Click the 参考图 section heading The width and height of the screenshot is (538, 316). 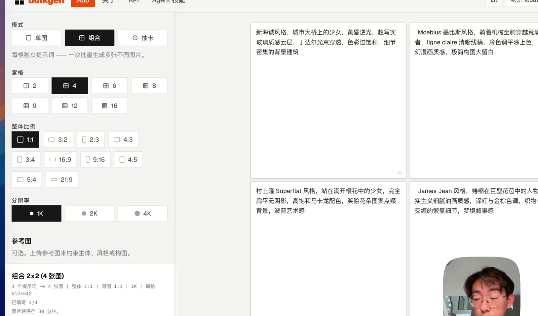coord(22,241)
